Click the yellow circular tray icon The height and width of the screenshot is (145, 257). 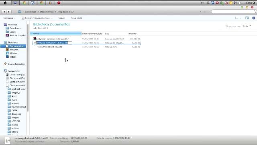tap(231, 3)
